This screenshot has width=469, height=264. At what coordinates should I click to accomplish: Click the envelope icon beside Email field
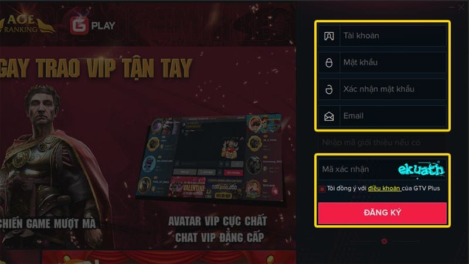point(329,116)
